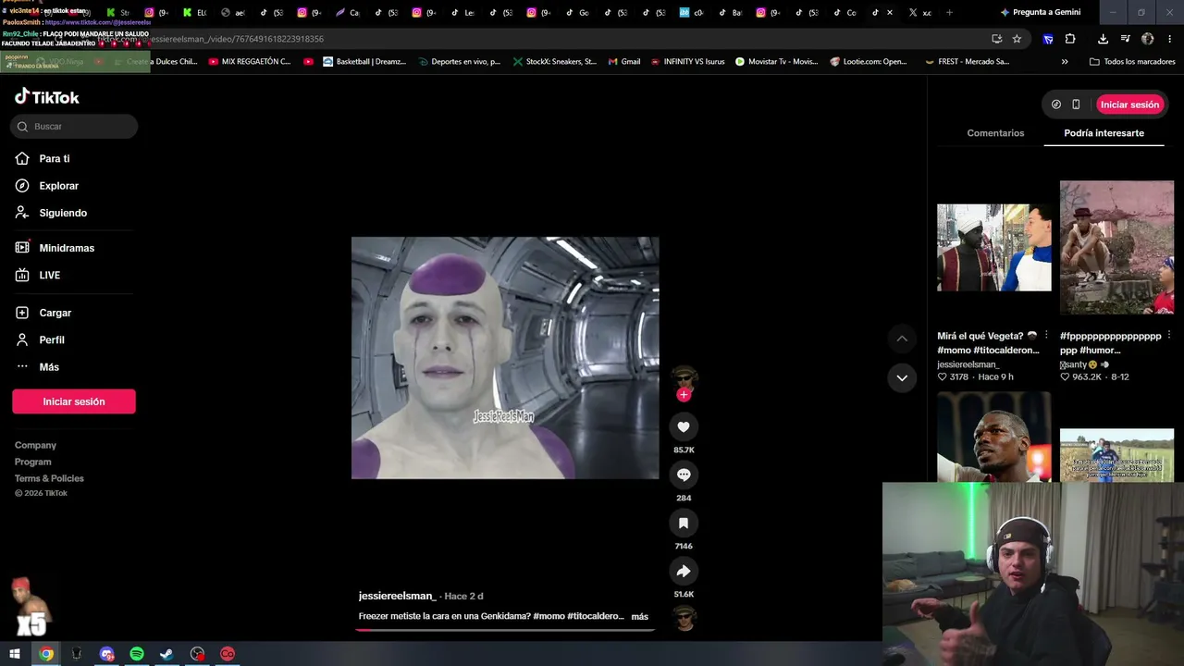This screenshot has height=666, width=1184.
Task: Open the media control icon in the toolbar
Action: pos(1125,39)
